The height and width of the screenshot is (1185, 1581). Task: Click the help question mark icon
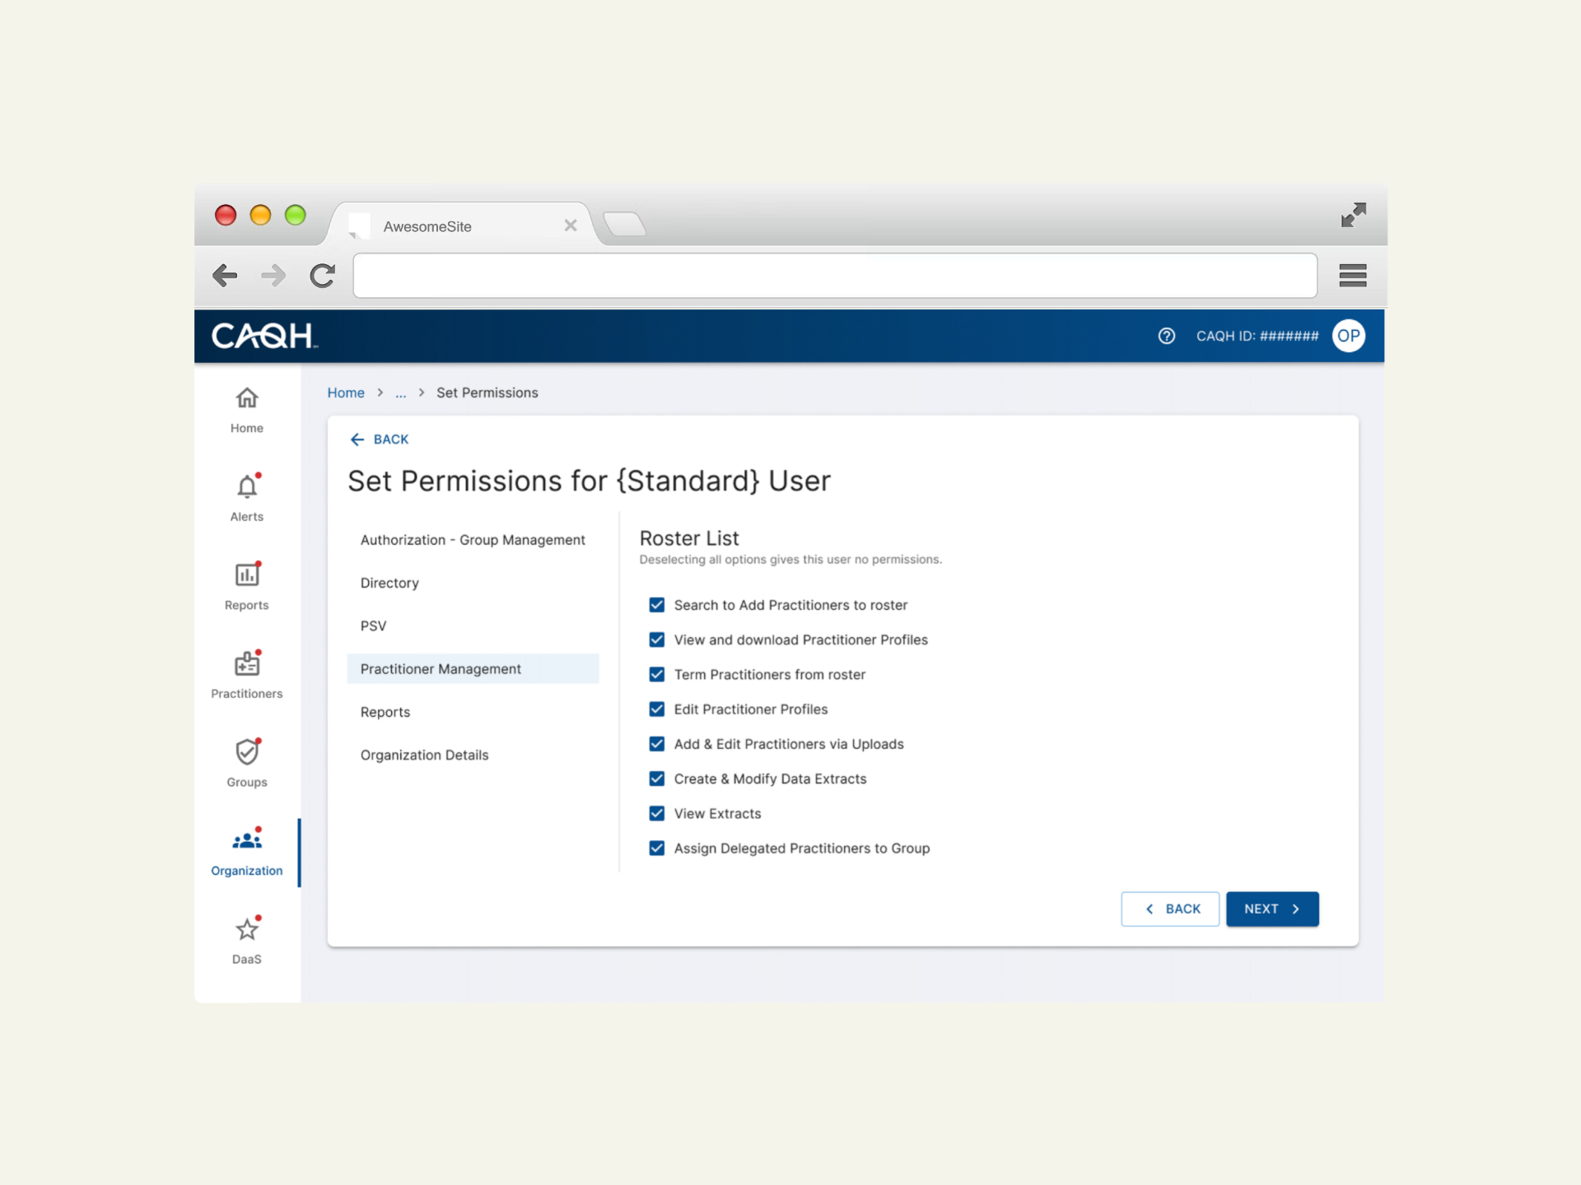point(1166,336)
